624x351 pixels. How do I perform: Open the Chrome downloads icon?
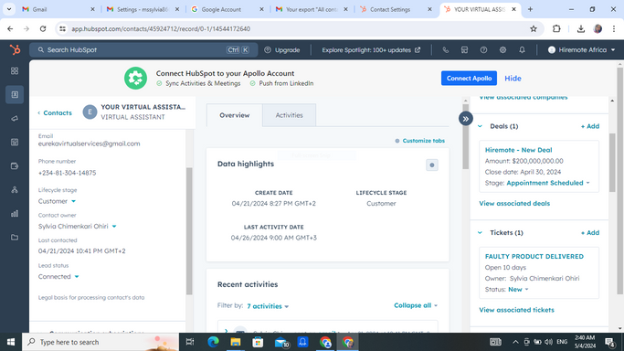(581, 28)
